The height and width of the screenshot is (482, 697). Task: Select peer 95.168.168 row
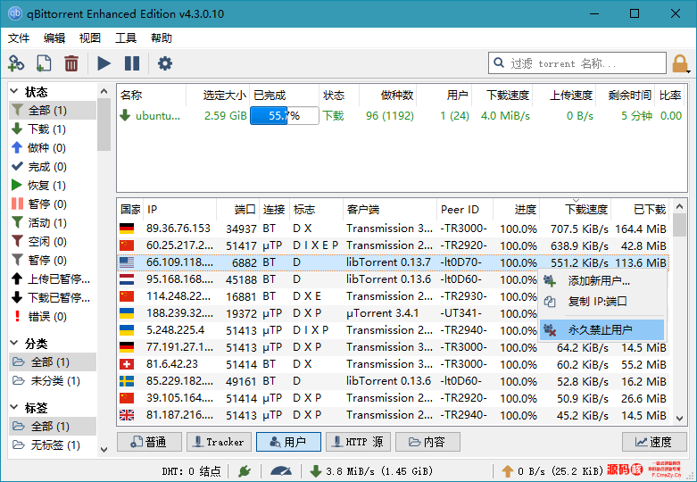click(328, 279)
